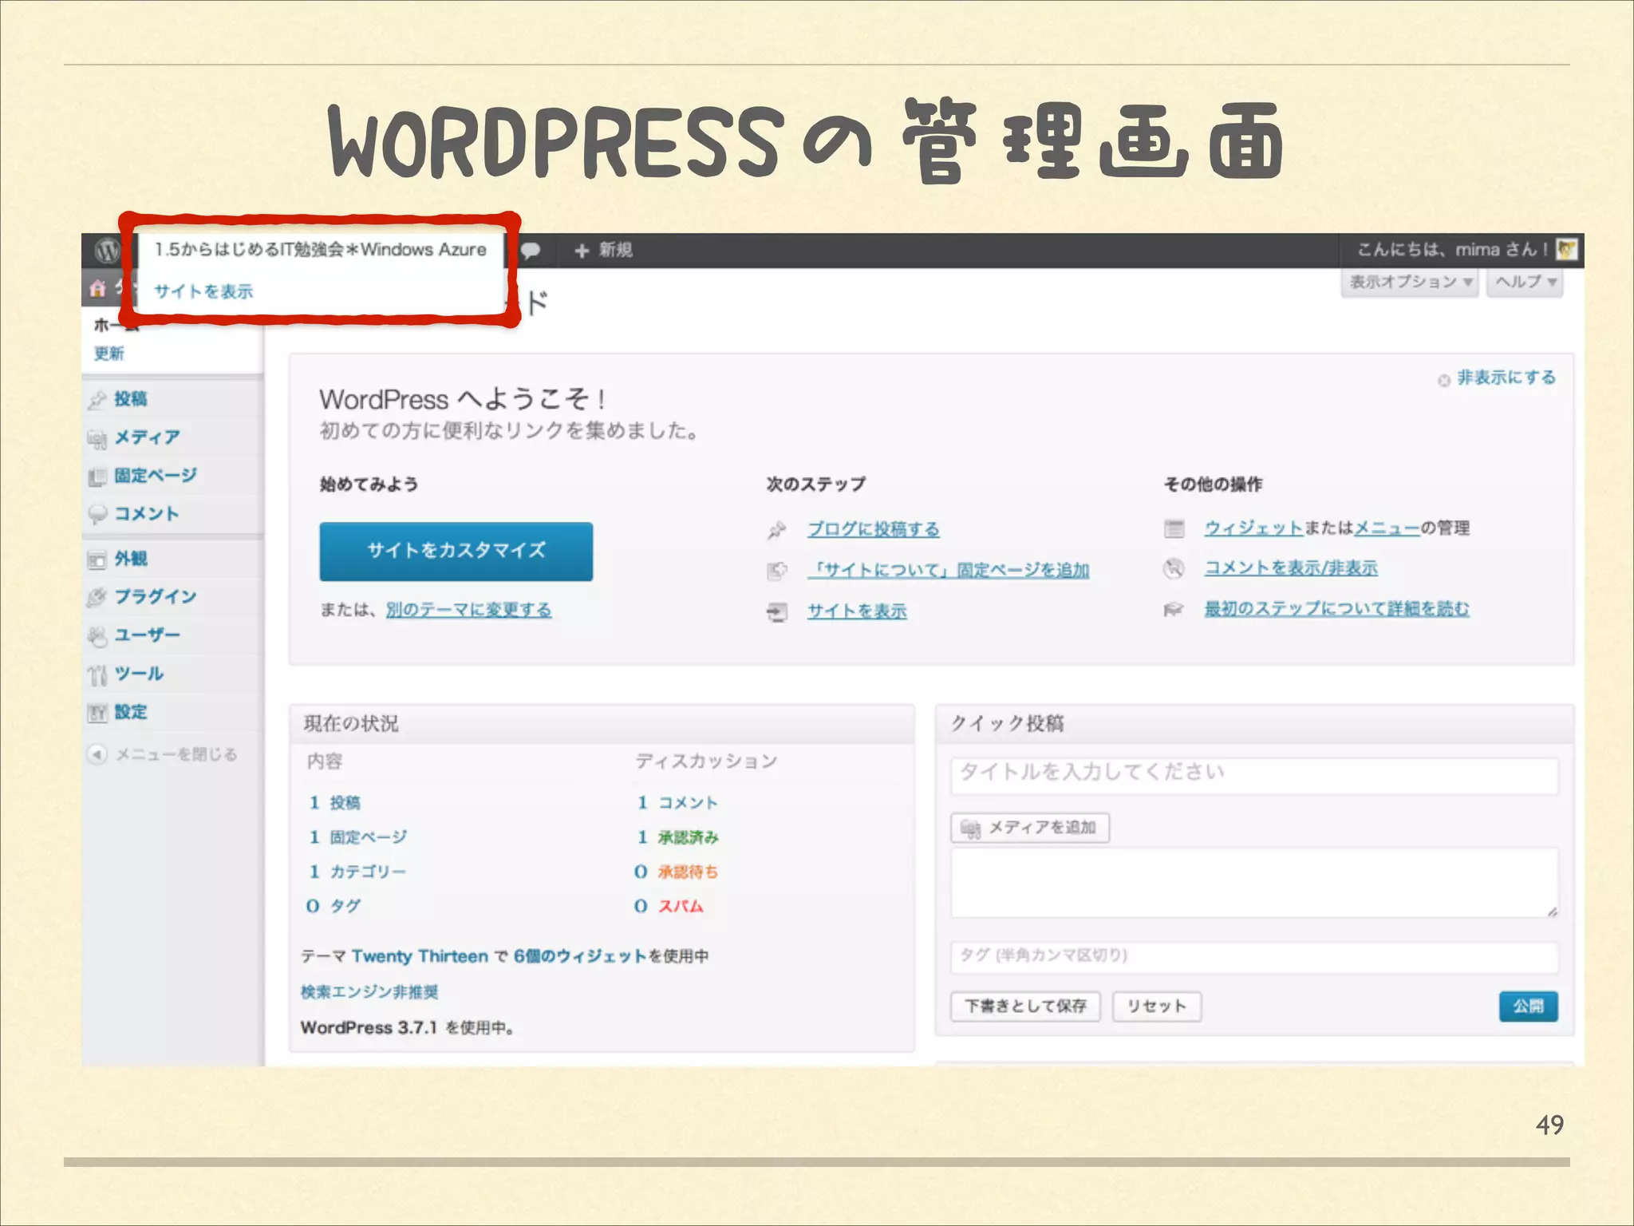
Task: Expand the ヘルプ dropdown tab
Action: pos(1525,282)
